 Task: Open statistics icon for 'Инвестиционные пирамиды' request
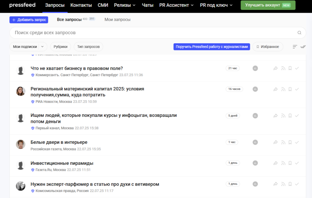pyautogui.click(x=255, y=163)
